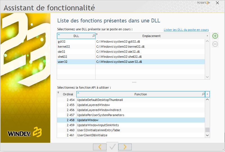The image size is (225, 152).
Task: Click function list scrollbar down arrow
Action: coord(207,135)
